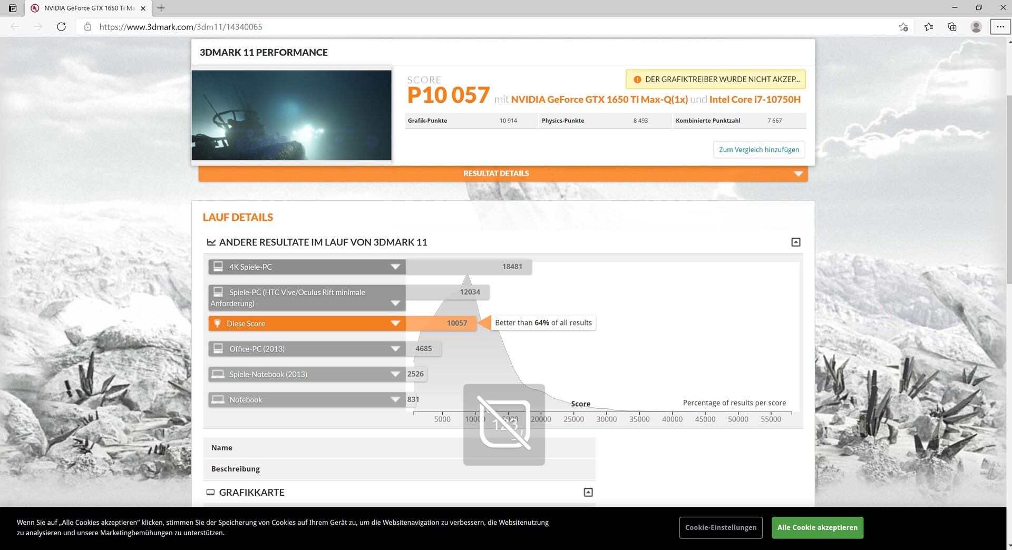Image resolution: width=1012 pixels, height=550 pixels.
Task: Collapse the Grafikkarte section
Action: pos(588,492)
